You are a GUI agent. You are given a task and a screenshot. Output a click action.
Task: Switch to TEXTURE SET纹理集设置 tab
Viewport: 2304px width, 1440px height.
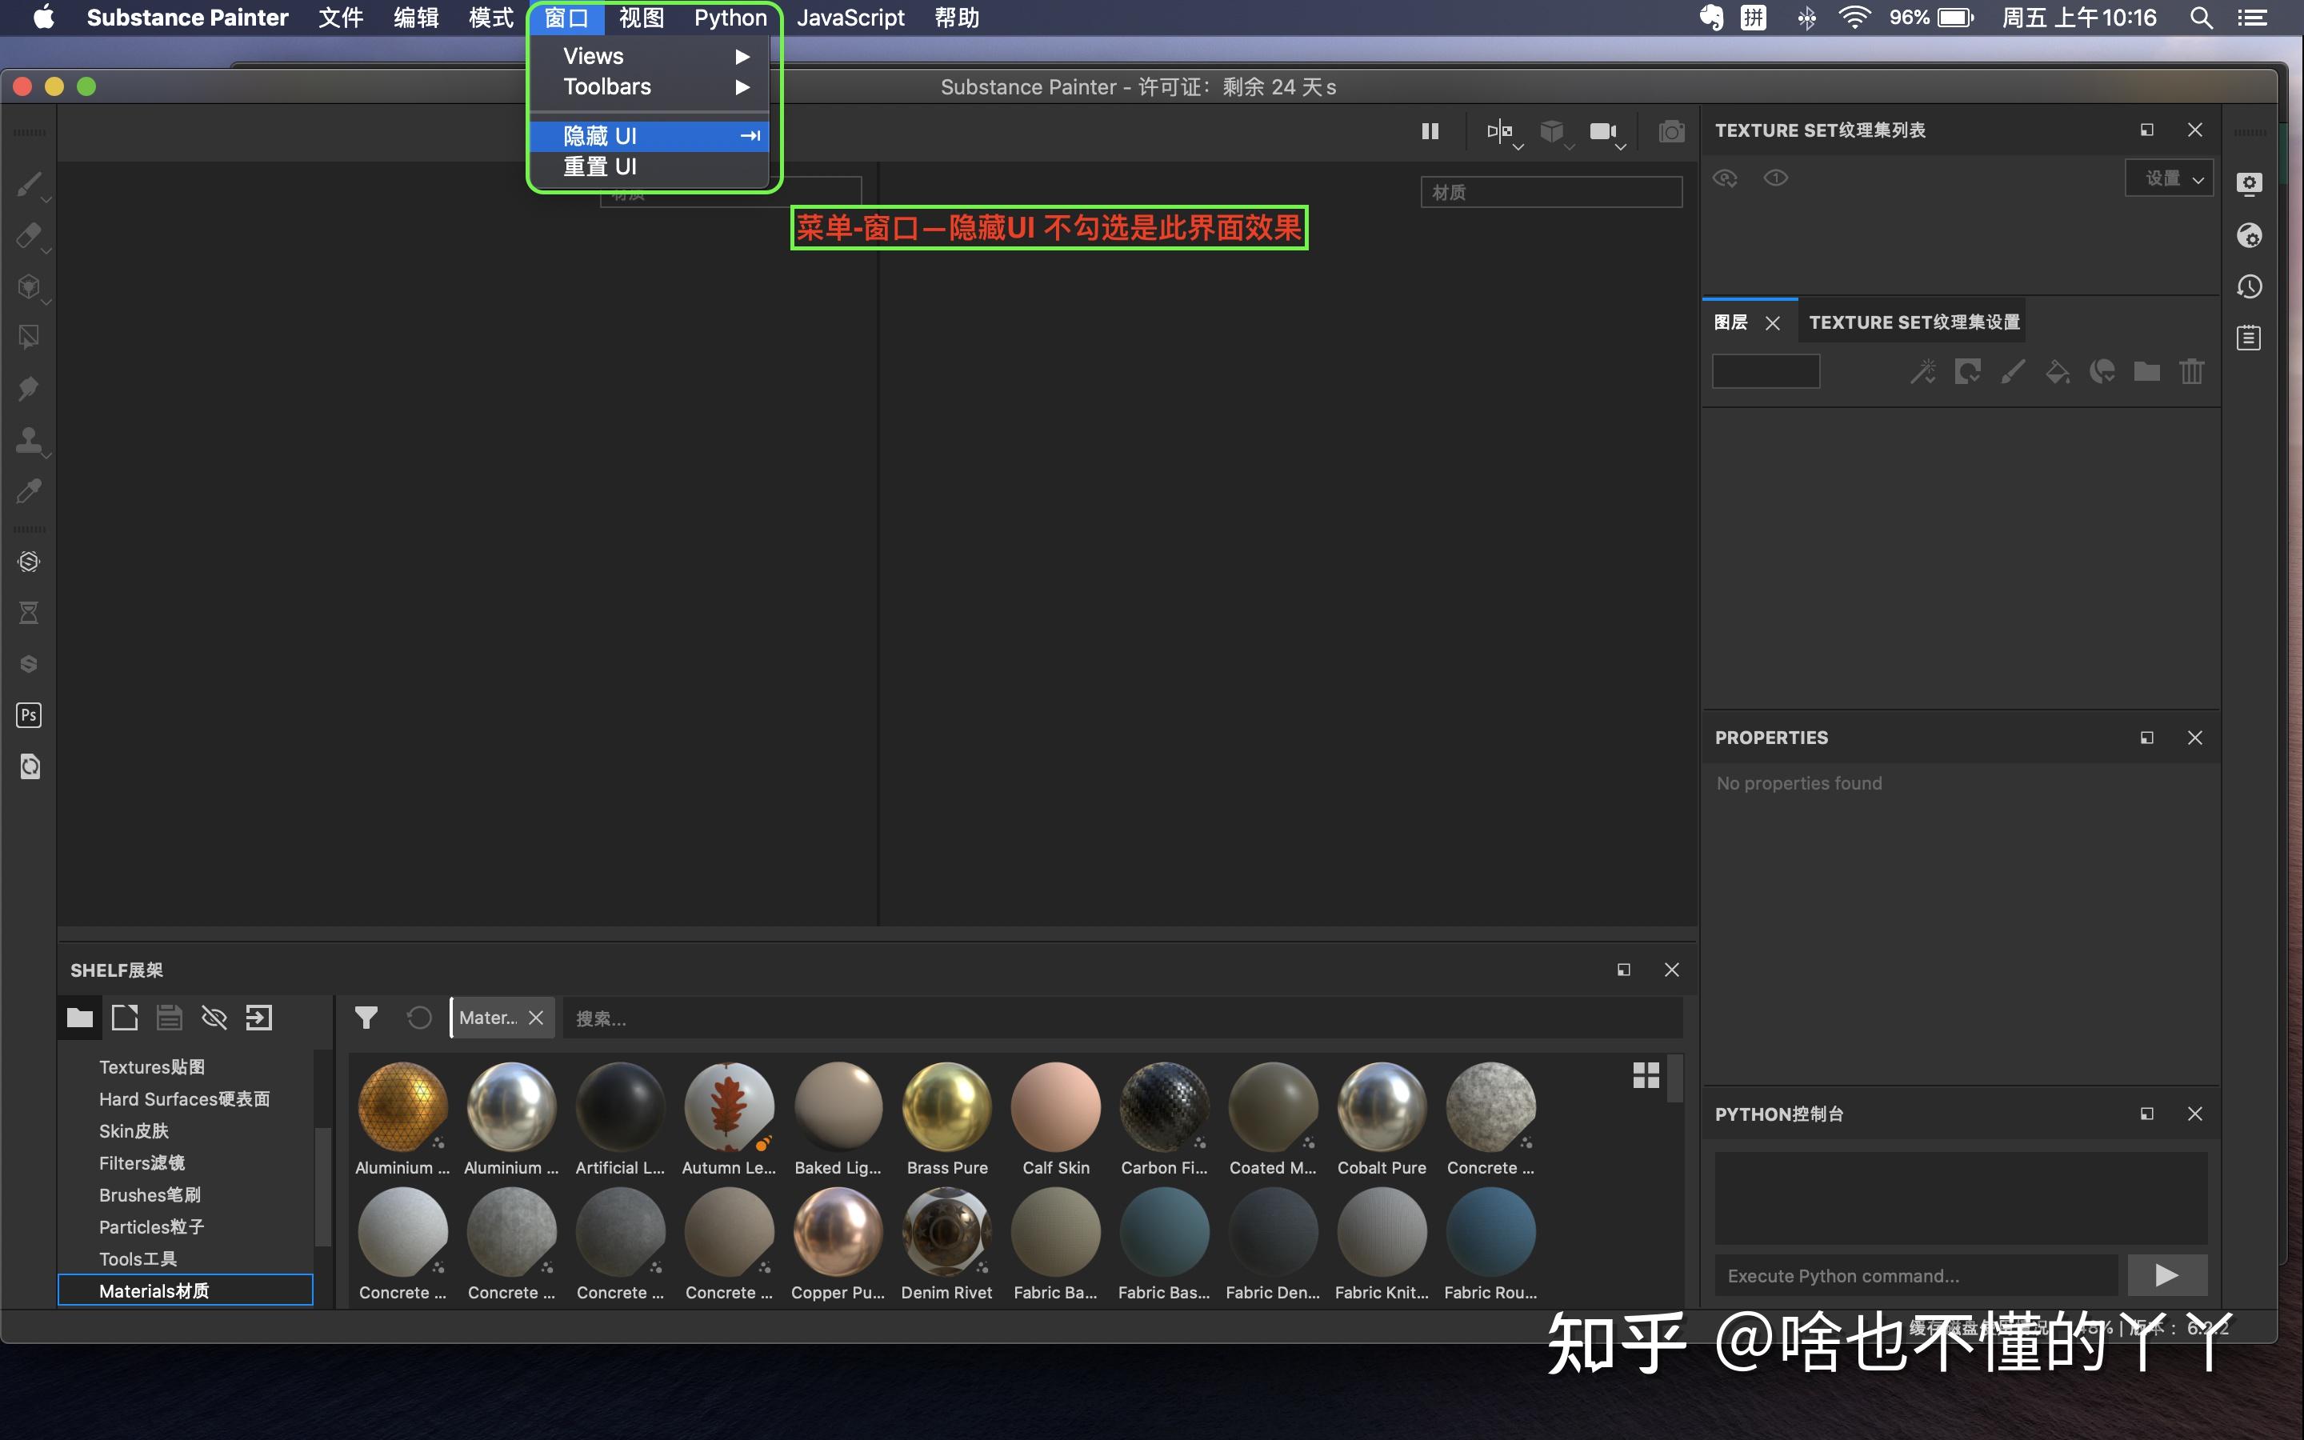[x=1912, y=322]
